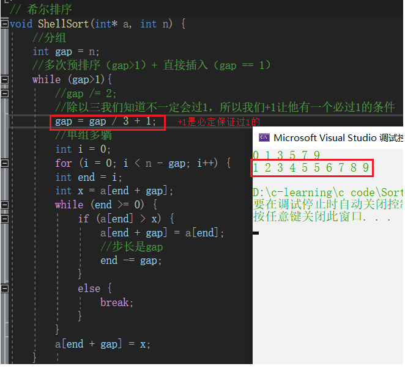Viewport: 405px width, 369px height.
Task: Collapse the else block fold marker
Action: [5, 288]
